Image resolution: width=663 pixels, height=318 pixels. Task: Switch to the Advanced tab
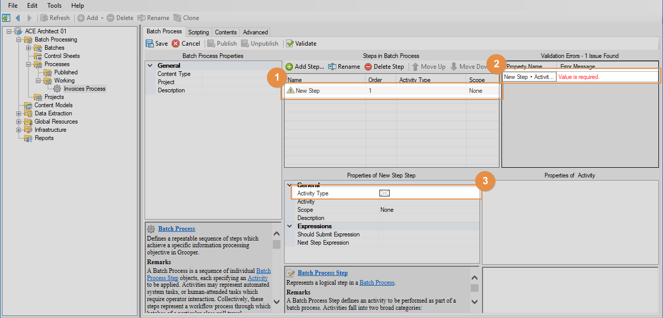tap(255, 32)
